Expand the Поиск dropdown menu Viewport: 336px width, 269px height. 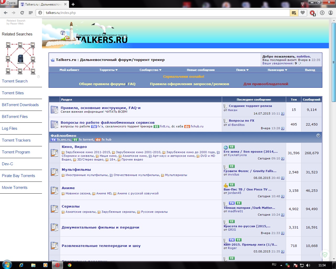pyautogui.click(x=242, y=70)
